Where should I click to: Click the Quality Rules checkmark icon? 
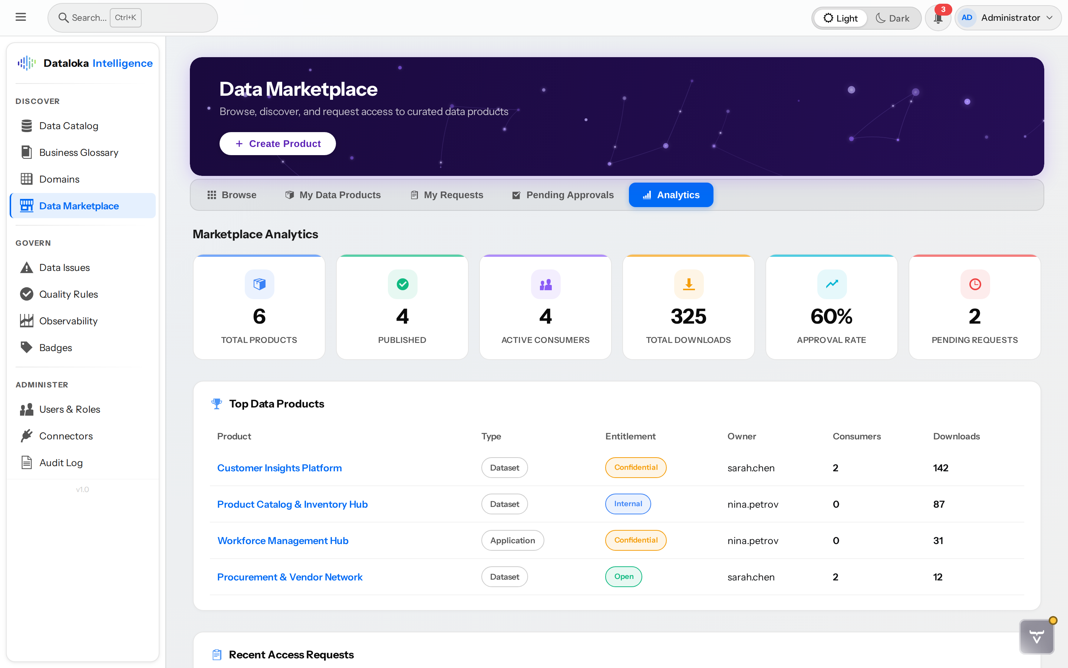(27, 294)
